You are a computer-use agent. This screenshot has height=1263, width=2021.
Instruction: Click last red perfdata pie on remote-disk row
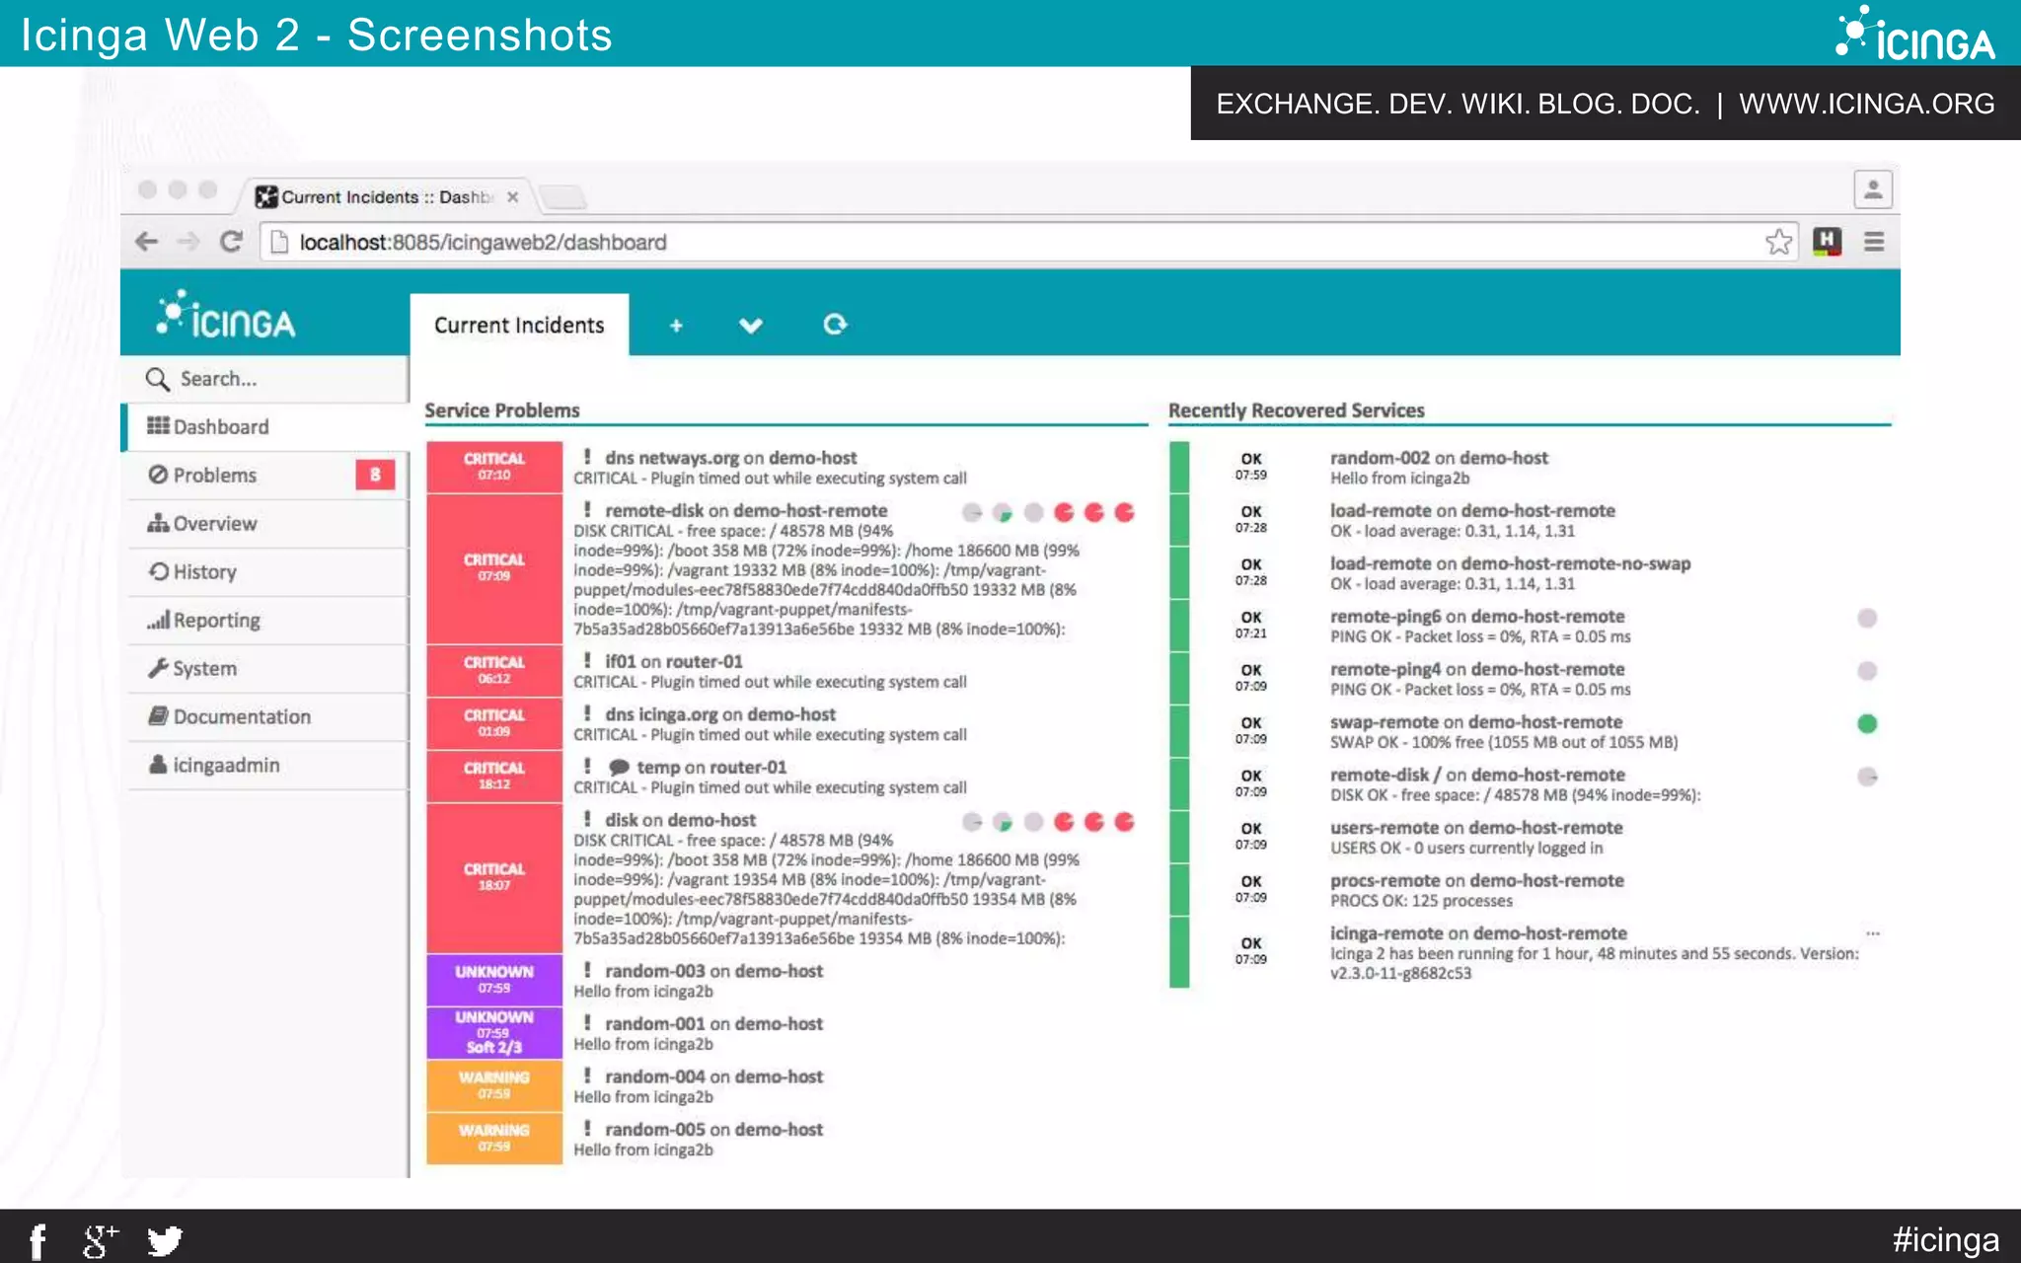pos(1124,512)
